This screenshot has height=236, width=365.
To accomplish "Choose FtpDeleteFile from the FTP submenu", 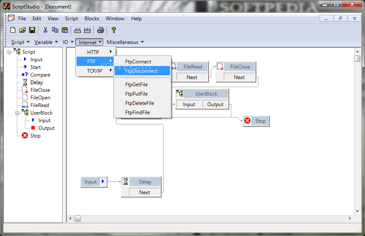I will tap(143, 103).
